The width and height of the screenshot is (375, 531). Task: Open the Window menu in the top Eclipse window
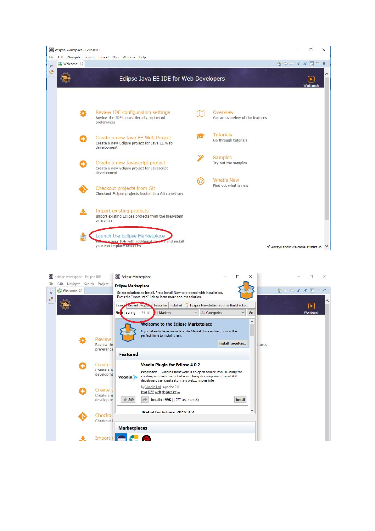click(129, 57)
